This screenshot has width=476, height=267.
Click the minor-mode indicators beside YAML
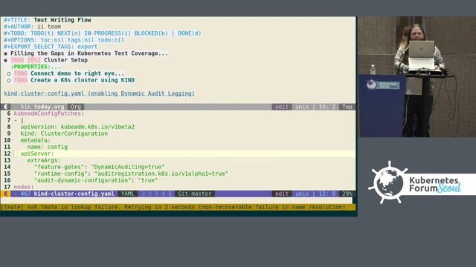point(157,194)
